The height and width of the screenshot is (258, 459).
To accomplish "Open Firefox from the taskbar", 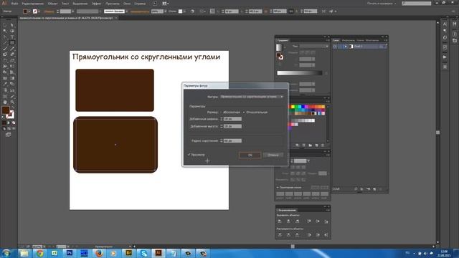I will coord(99,253).
